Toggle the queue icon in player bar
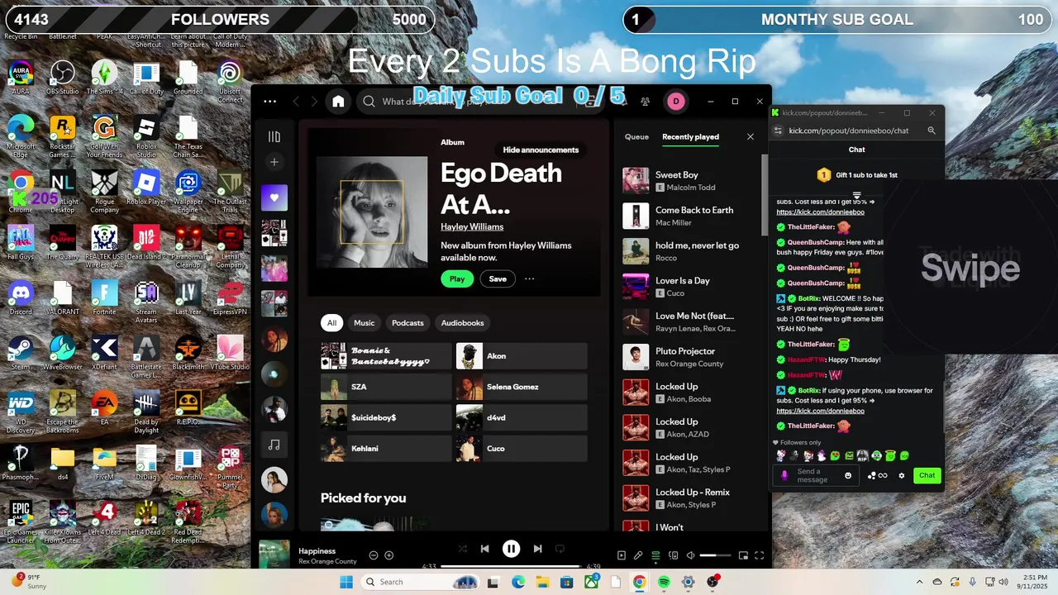This screenshot has width=1058, height=595. point(655,555)
